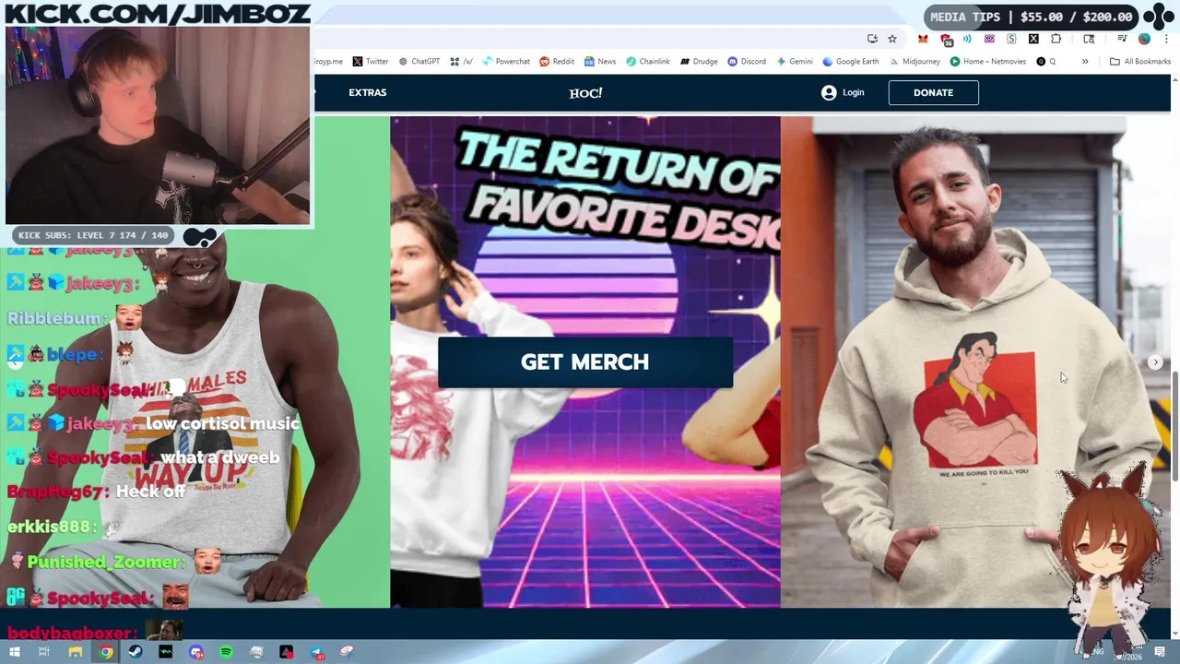Open the News bookmark

pyautogui.click(x=600, y=62)
